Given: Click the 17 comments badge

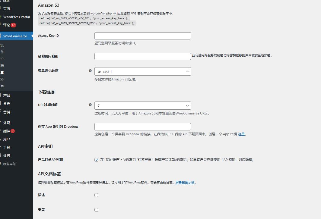Looking at the screenshot, I should 13,25.
